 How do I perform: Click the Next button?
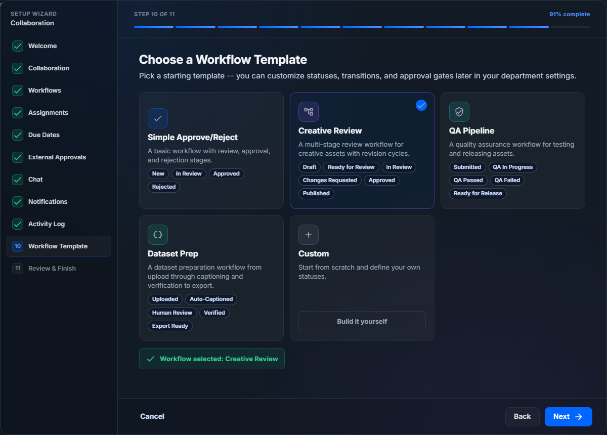click(569, 417)
